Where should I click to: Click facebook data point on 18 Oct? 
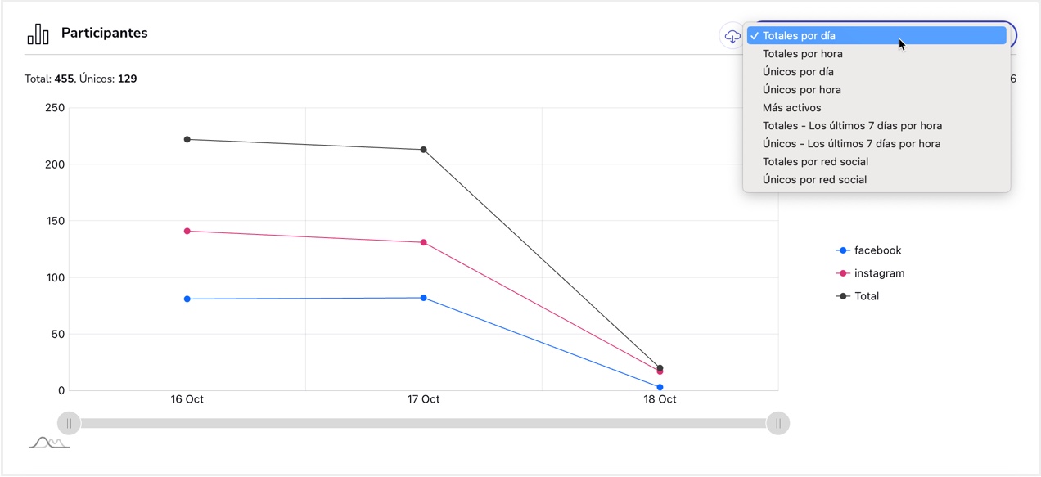click(x=660, y=387)
